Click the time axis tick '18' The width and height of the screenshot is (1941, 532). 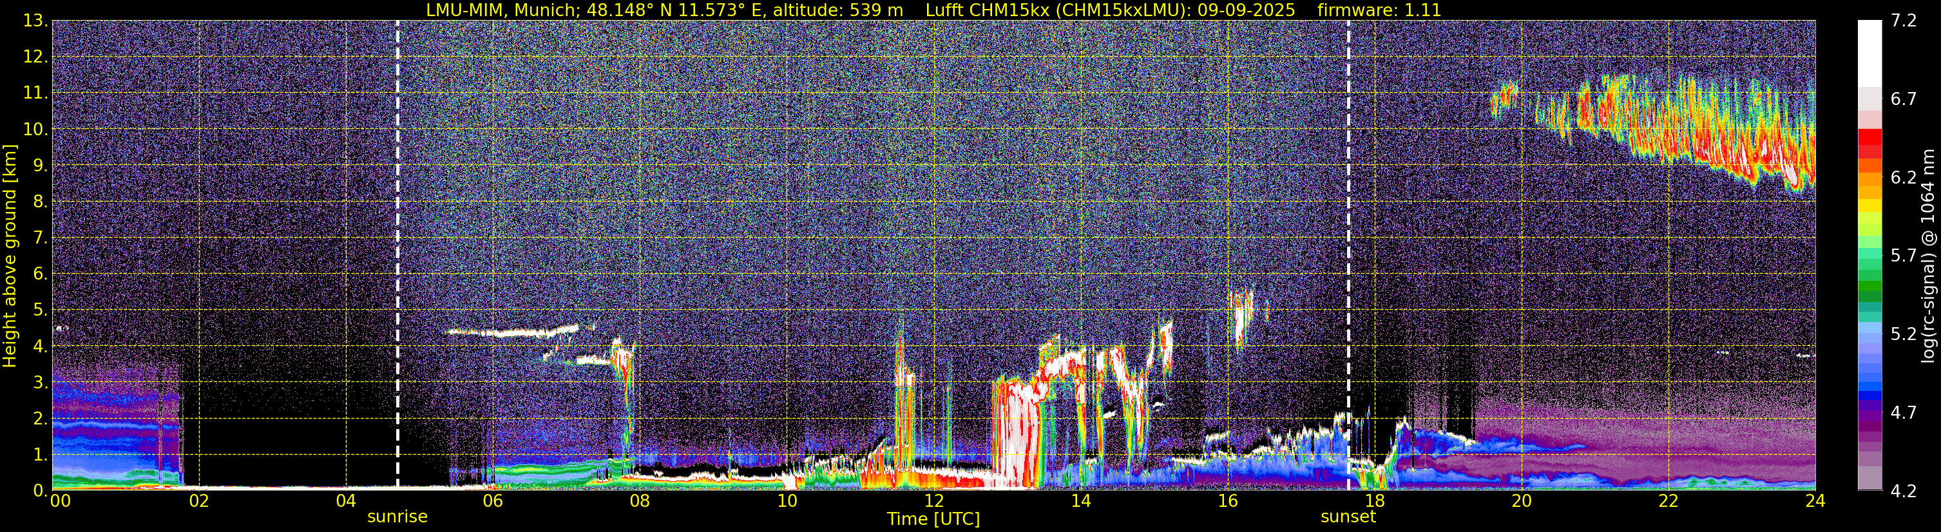pos(1374,501)
